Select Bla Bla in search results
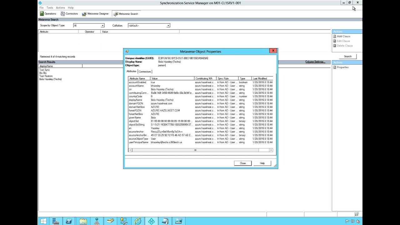400x225 pixels. pos(43,73)
